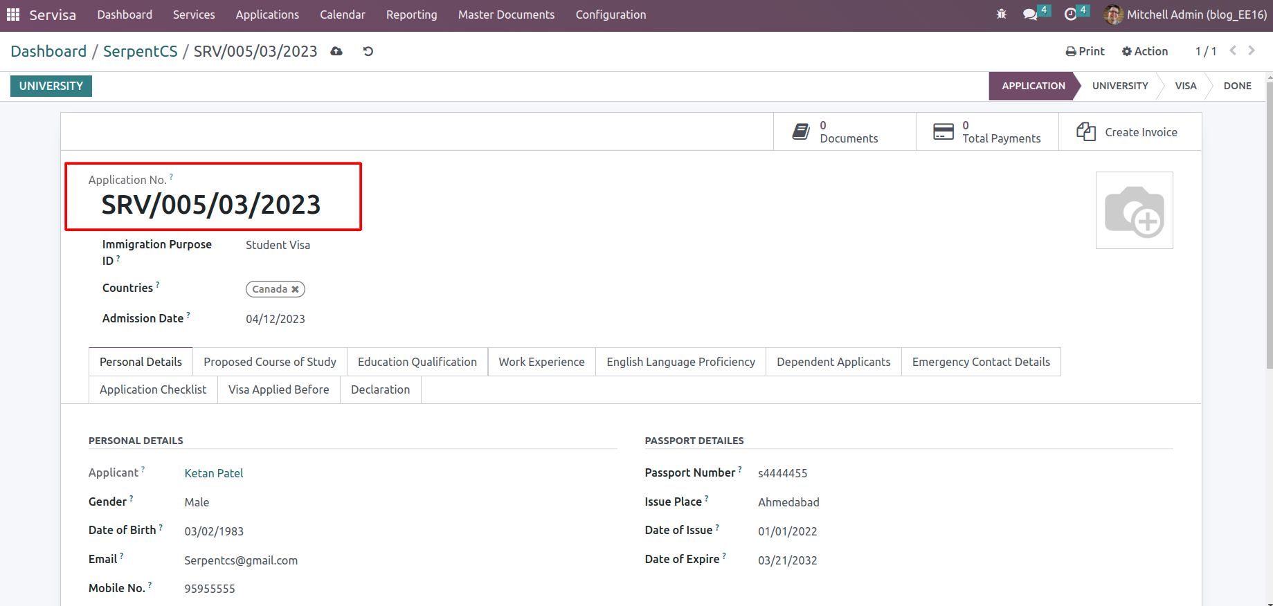Go to next record arrow

pos(1252,50)
